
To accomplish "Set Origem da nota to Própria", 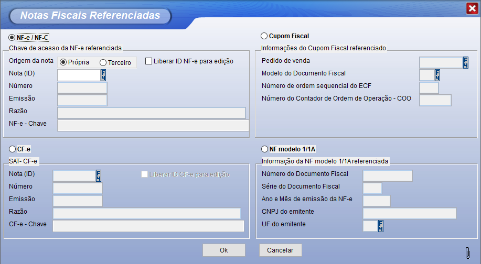I will pyautogui.click(x=63, y=62).
